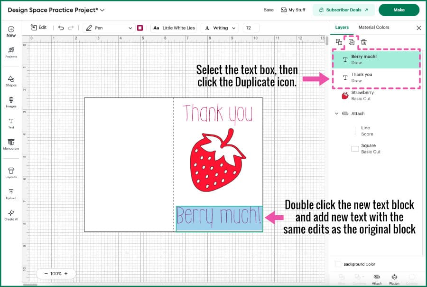Select the Line Score layer
Viewport: 427px width, 287px height.
[x=376, y=131]
